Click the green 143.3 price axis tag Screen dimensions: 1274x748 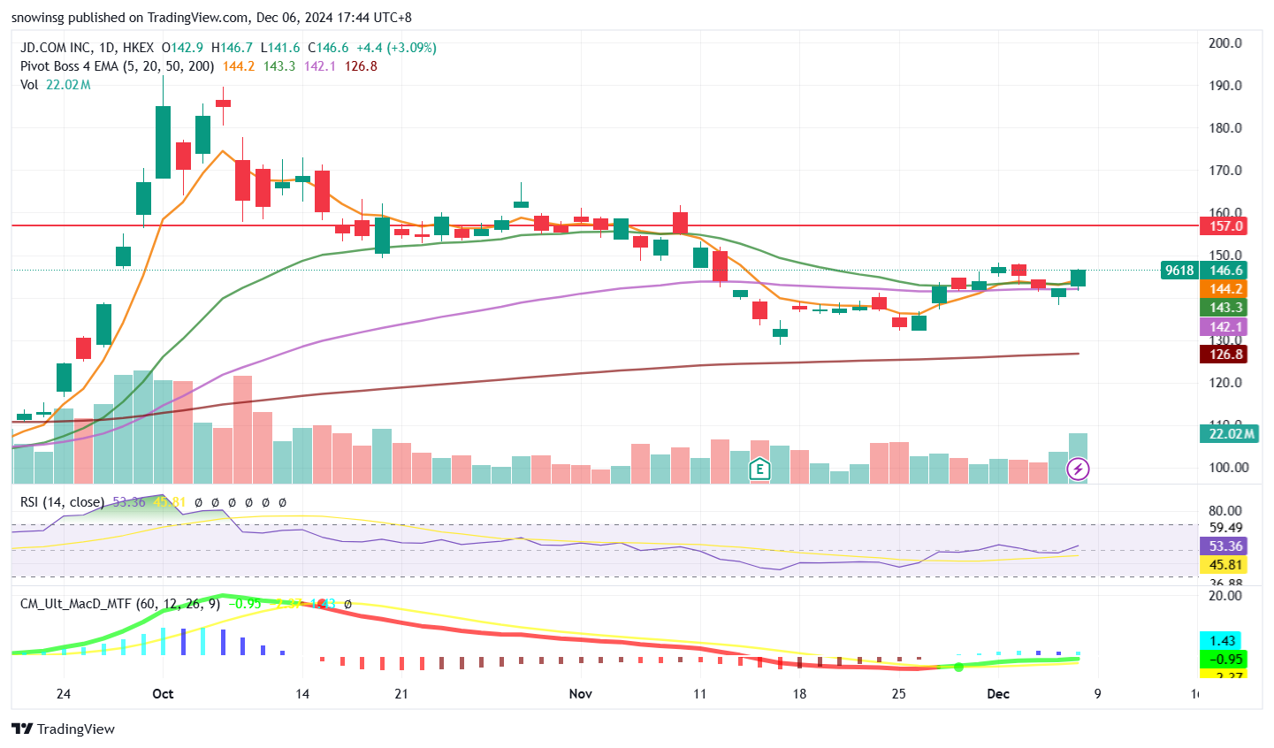[1224, 308]
